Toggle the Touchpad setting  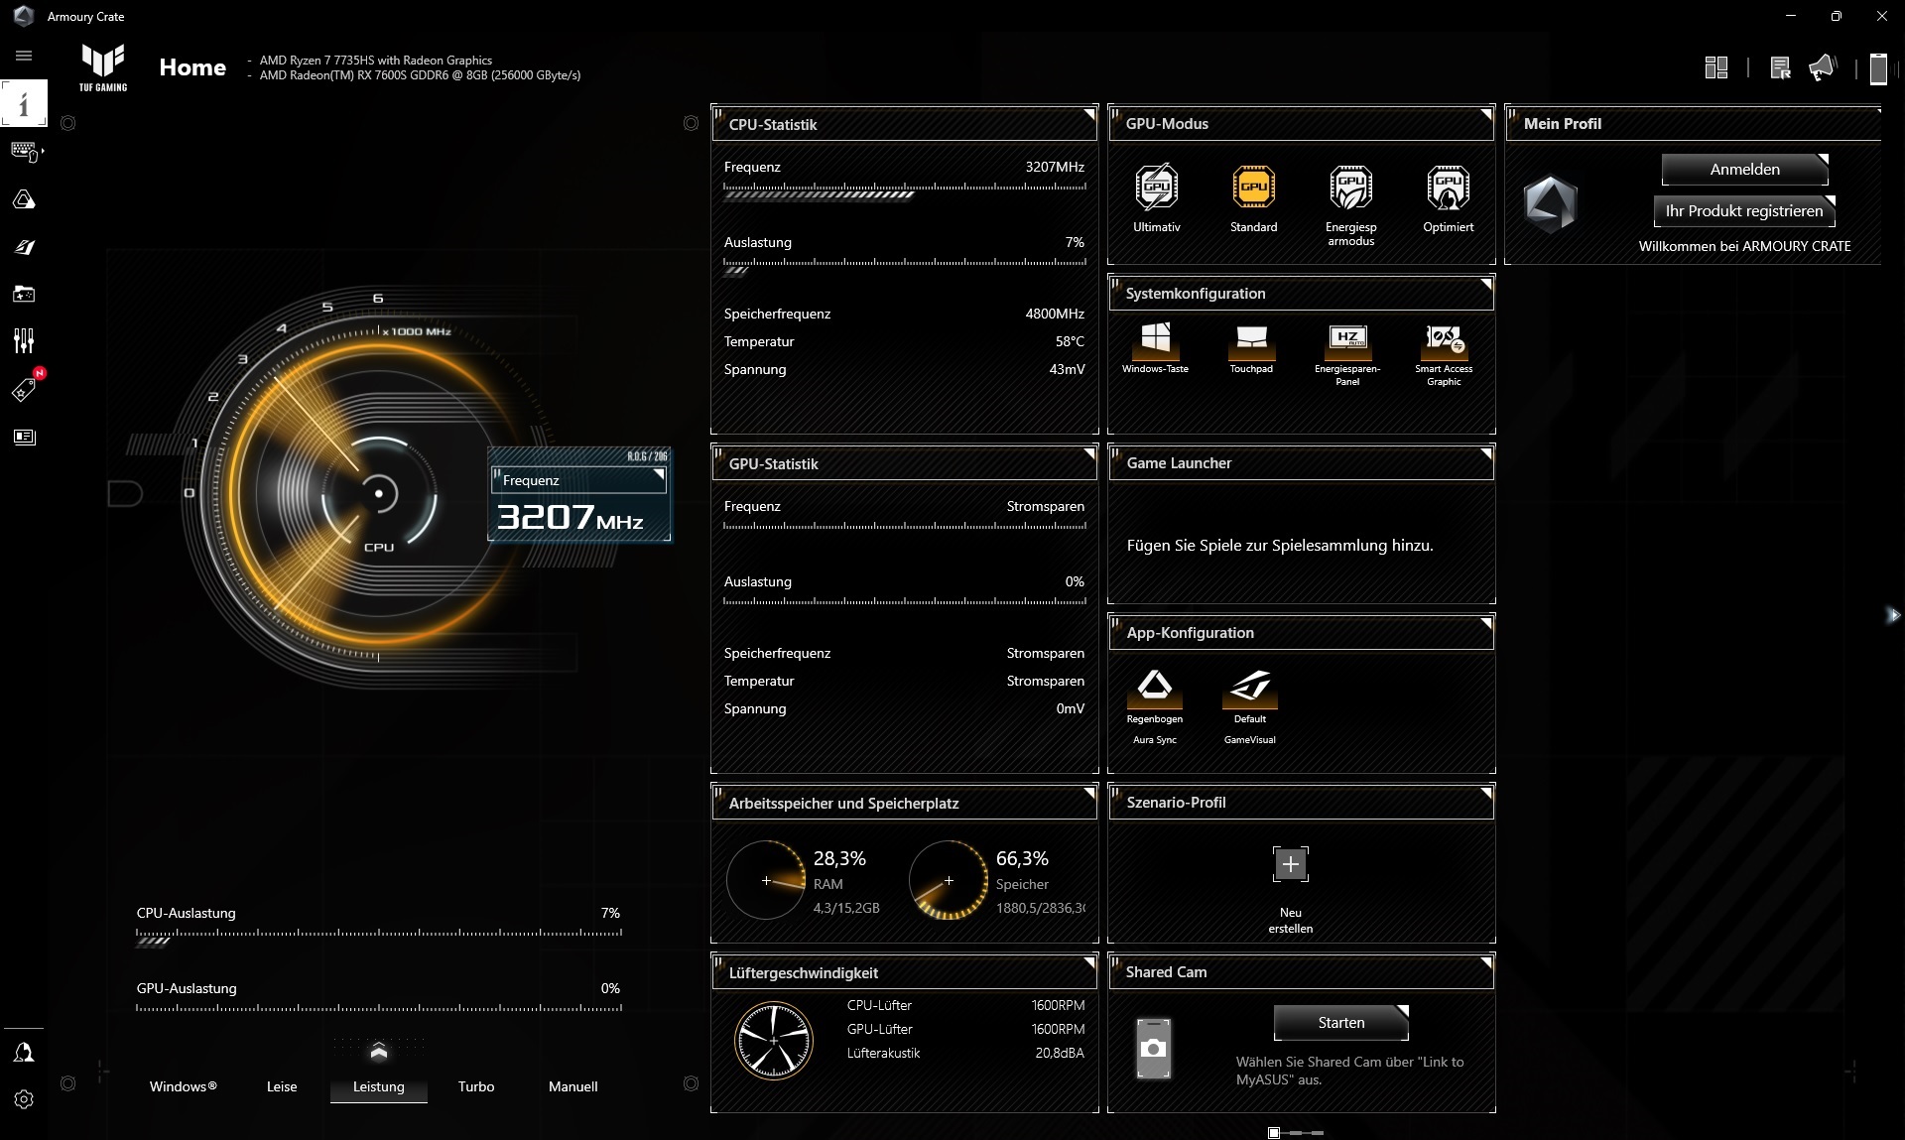tap(1251, 339)
